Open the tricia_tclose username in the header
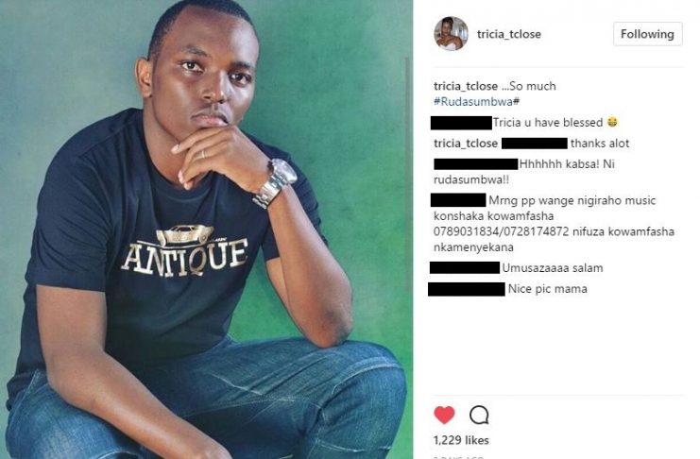Viewport: 700px width, 459px height. click(x=509, y=34)
